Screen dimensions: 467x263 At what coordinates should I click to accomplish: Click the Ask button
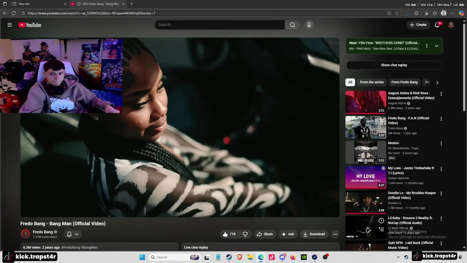pos(287,234)
